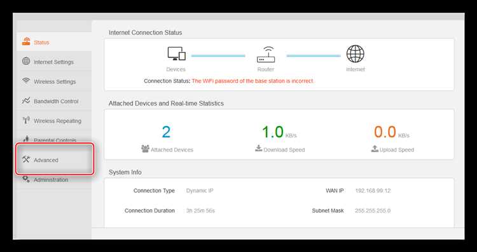Click the Status router icon in sidebar
This screenshot has width=477, height=252.
click(26, 42)
